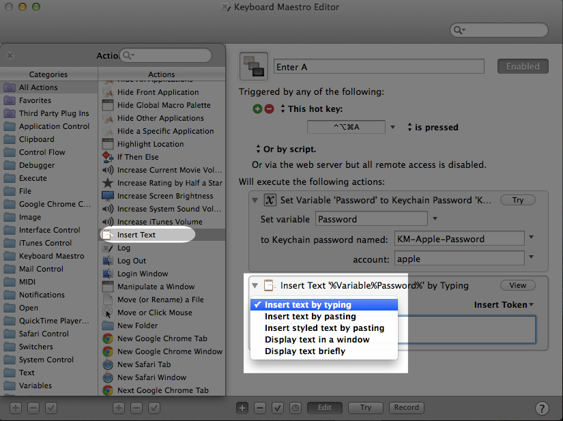Viewport: 563px width, 421px height.
Task: Click the 'Password' variable name field
Action: pos(371,218)
